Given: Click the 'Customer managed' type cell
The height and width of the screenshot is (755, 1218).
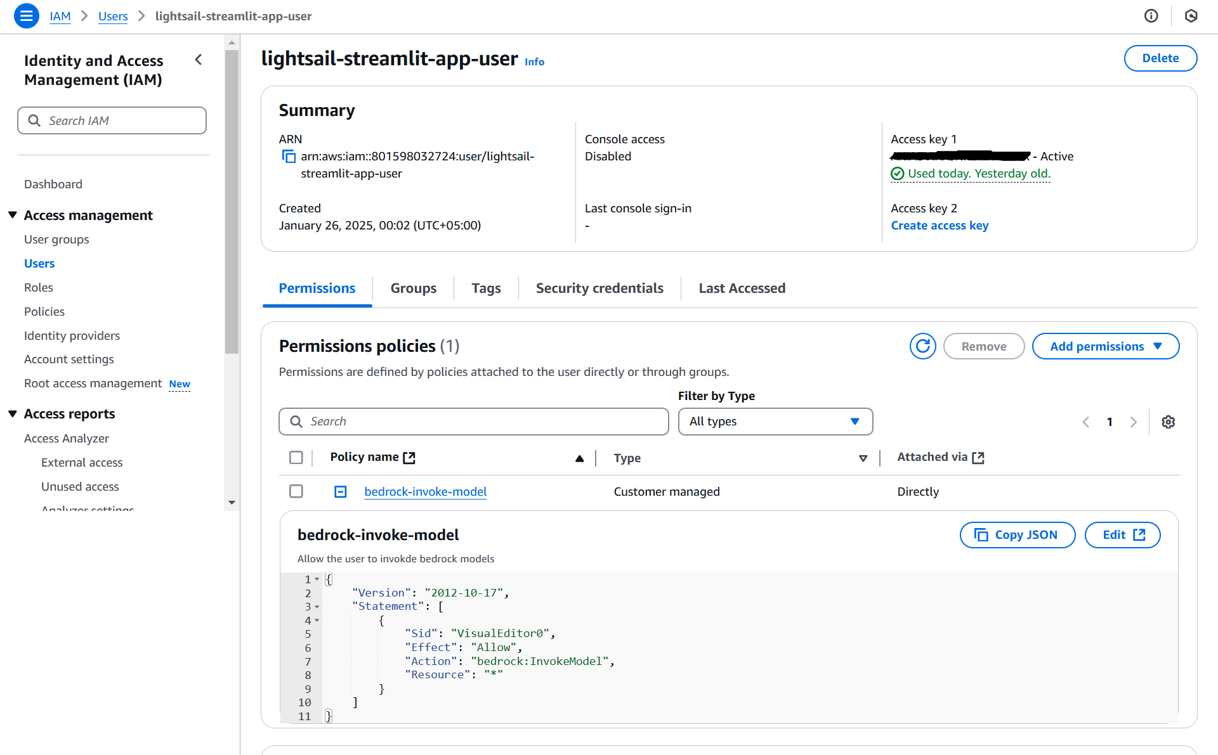Looking at the screenshot, I should pyautogui.click(x=667, y=492).
